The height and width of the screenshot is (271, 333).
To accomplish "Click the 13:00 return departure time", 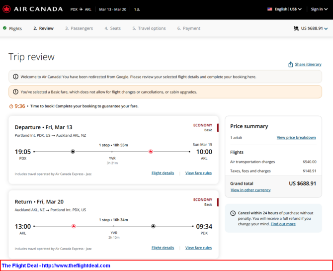I will point(23,226).
